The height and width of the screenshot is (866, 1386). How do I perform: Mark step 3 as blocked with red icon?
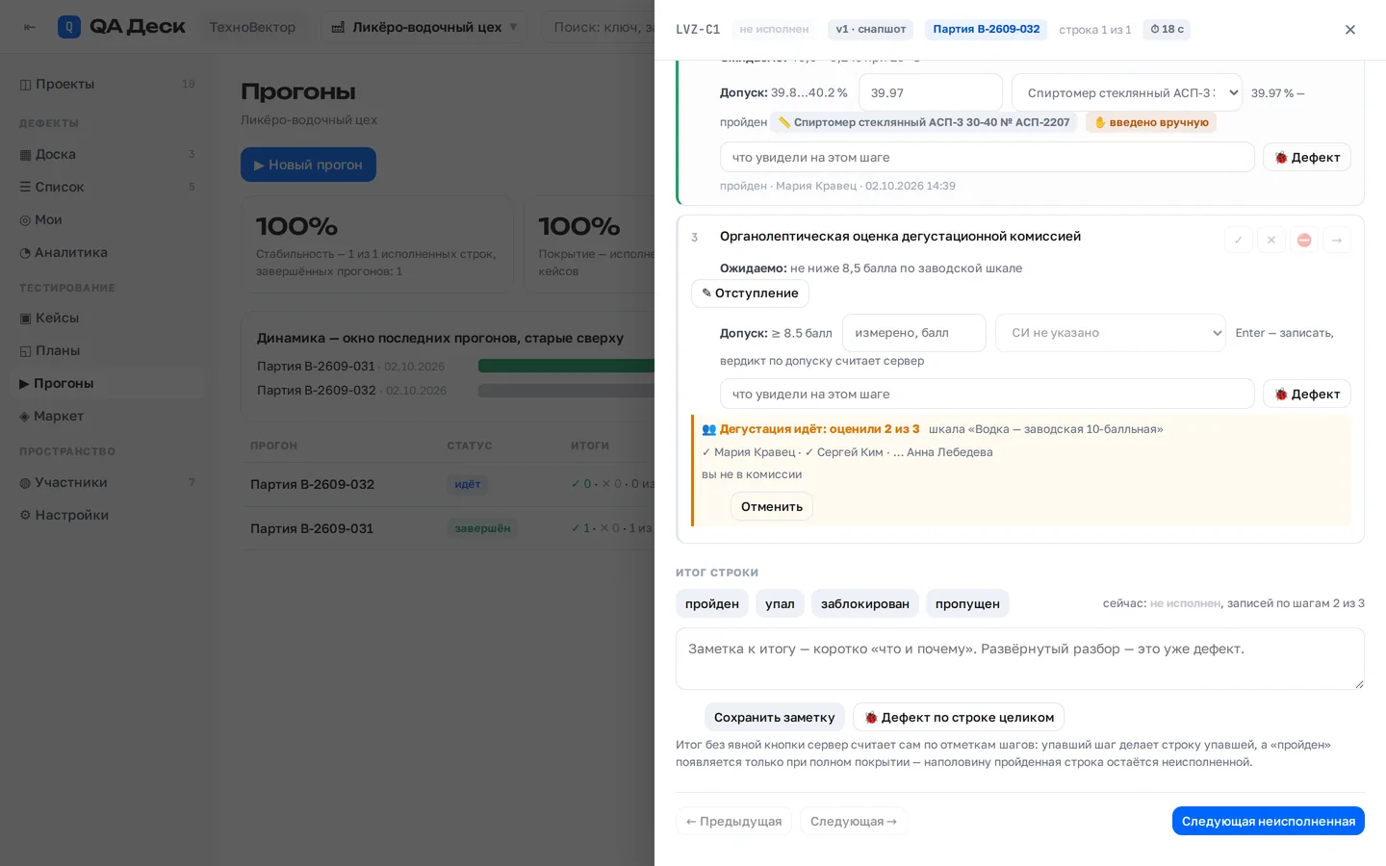pyautogui.click(x=1304, y=240)
